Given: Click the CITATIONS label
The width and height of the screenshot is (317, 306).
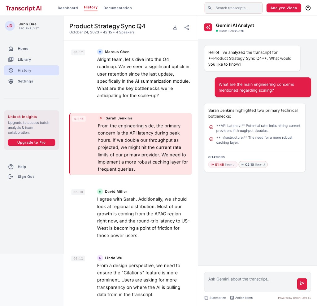Looking at the screenshot, I should (216, 157).
